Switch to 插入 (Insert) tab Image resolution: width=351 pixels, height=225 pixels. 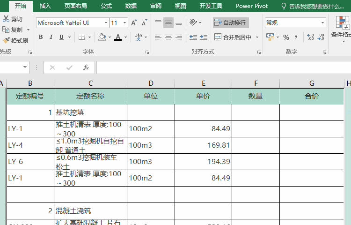click(45, 6)
